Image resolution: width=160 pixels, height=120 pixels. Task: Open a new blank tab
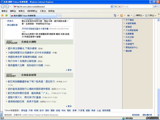[x=59, y=16]
